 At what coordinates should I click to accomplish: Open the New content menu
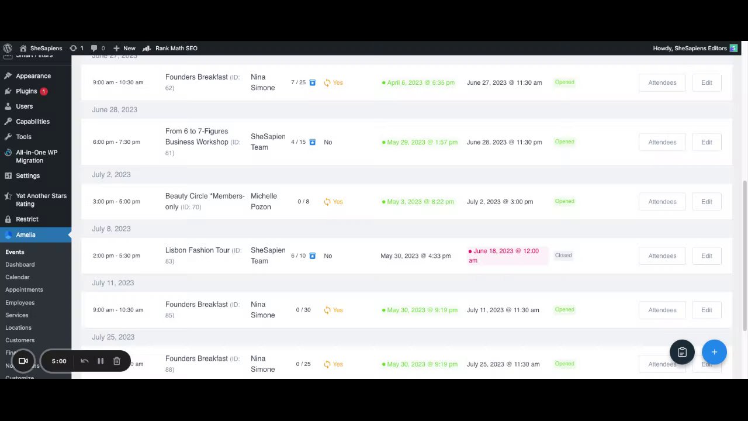coord(124,48)
